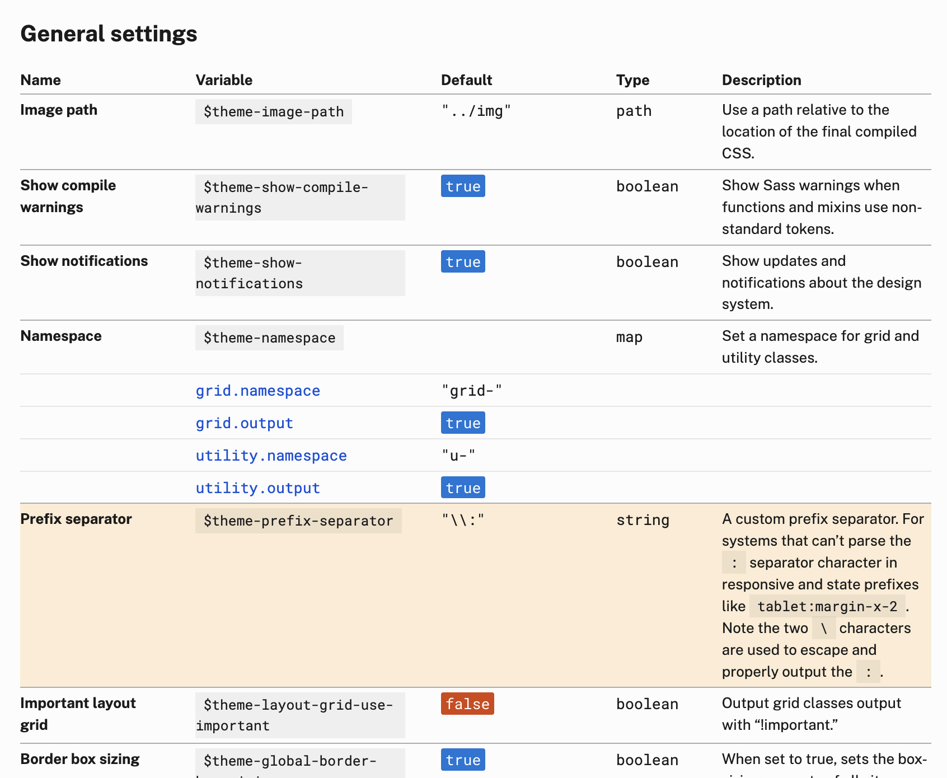This screenshot has height=778, width=947.
Task: Click the utility.output link
Action: click(x=257, y=488)
